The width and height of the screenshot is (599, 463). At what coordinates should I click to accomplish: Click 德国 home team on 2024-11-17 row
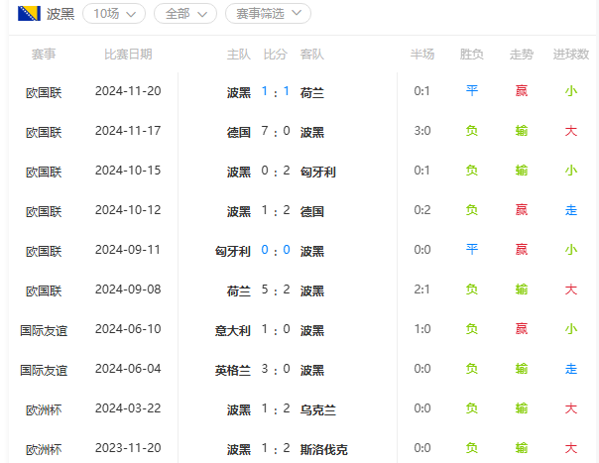(239, 132)
